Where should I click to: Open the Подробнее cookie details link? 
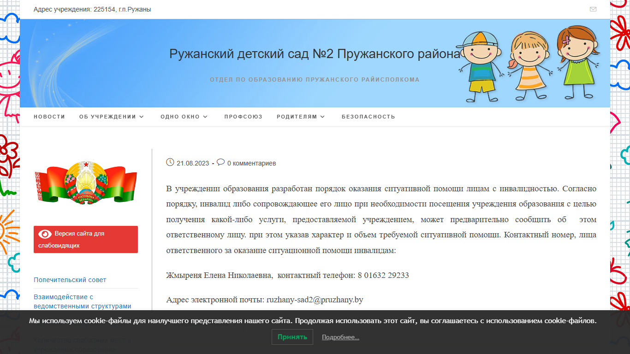coord(340,337)
